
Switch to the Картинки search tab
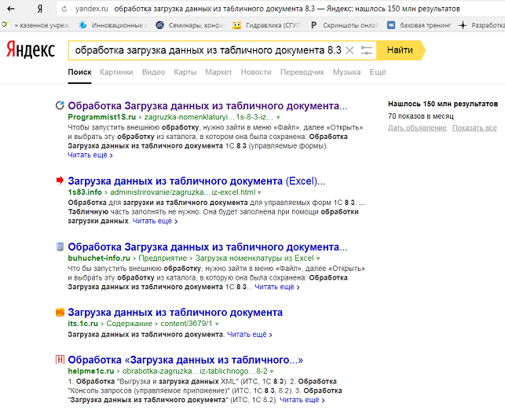[116, 72]
